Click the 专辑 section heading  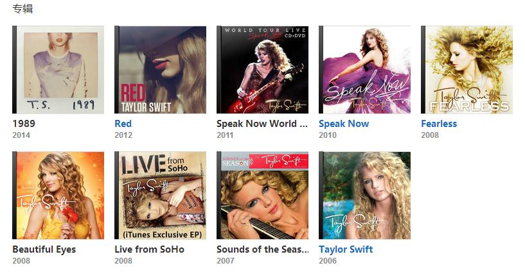click(22, 8)
